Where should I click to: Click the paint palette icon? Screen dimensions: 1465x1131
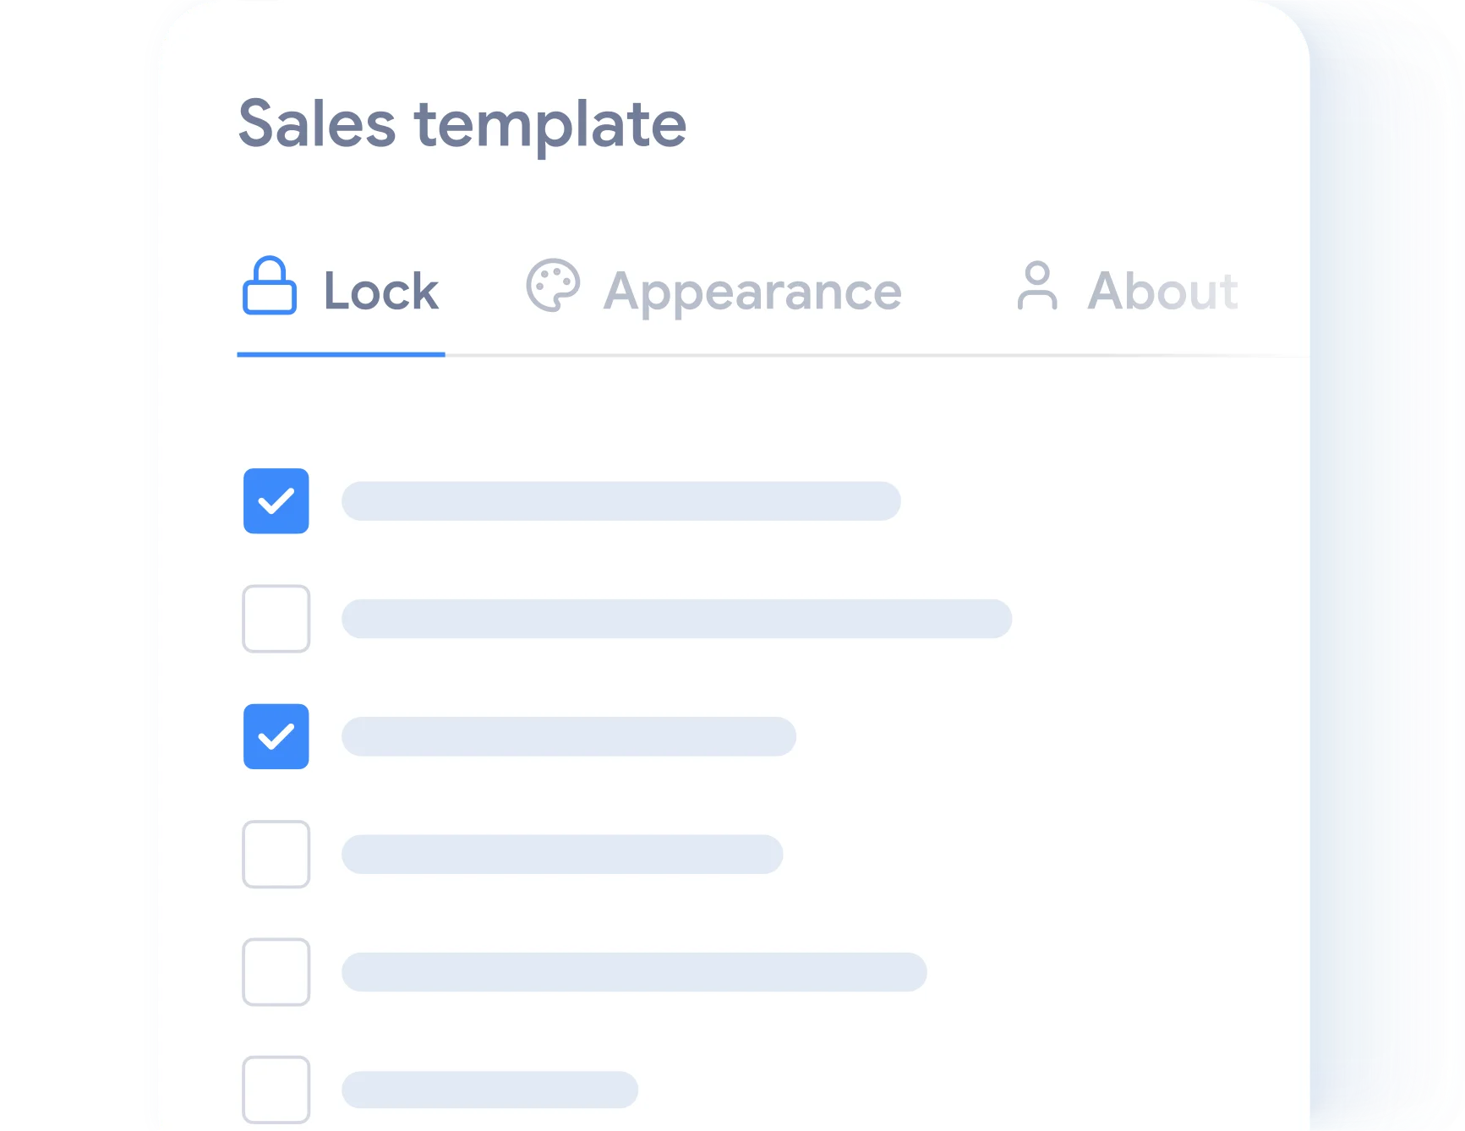pos(553,286)
